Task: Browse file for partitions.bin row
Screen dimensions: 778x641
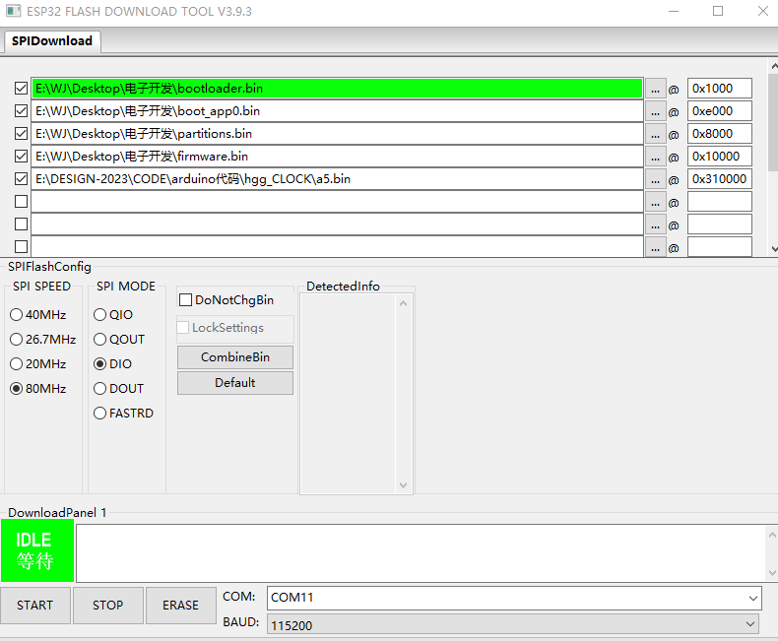Action: point(656,135)
